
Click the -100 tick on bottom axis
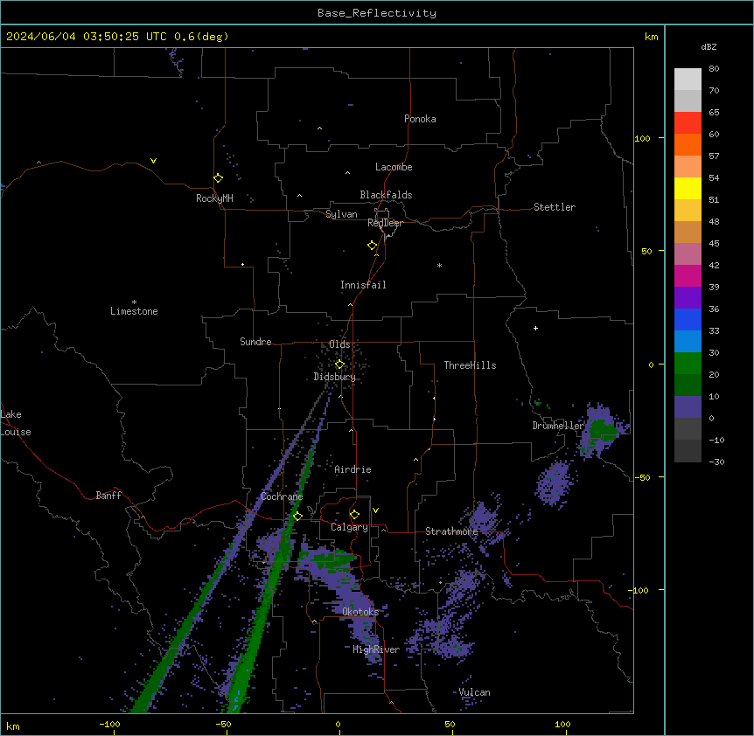tap(109, 724)
